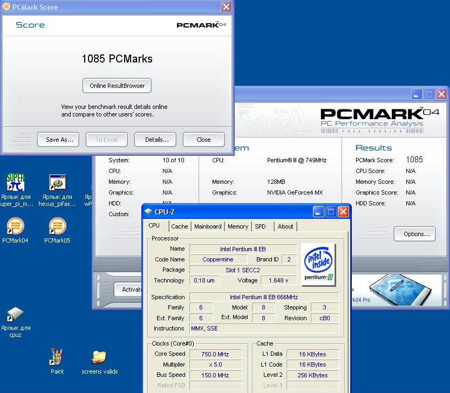
Task: Click the Results heading in PCMark04
Action: point(373,148)
